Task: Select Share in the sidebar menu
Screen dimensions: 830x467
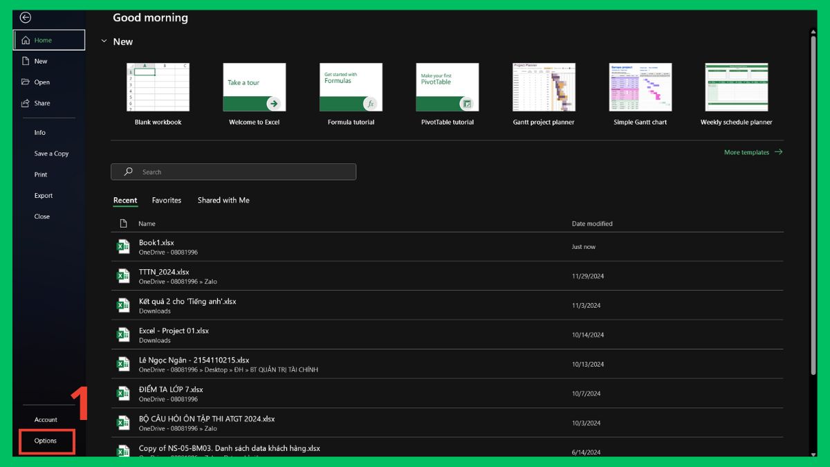Action: pos(49,103)
